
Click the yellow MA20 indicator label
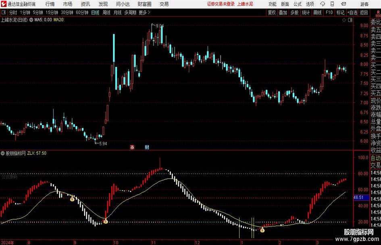(x=59, y=20)
